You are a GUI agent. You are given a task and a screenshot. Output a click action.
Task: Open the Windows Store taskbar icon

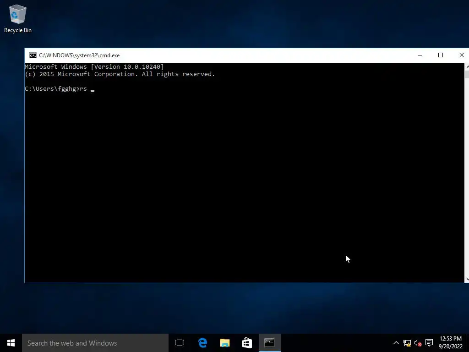[x=247, y=343]
